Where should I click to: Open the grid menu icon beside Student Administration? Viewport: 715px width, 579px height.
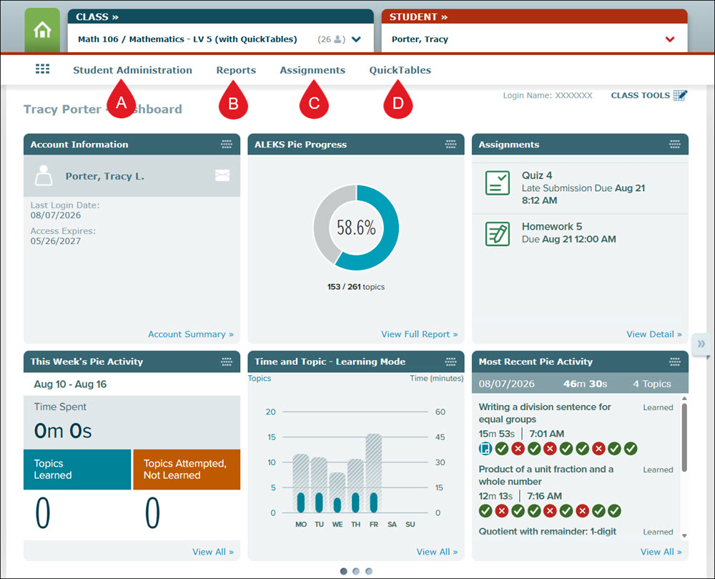tap(42, 69)
